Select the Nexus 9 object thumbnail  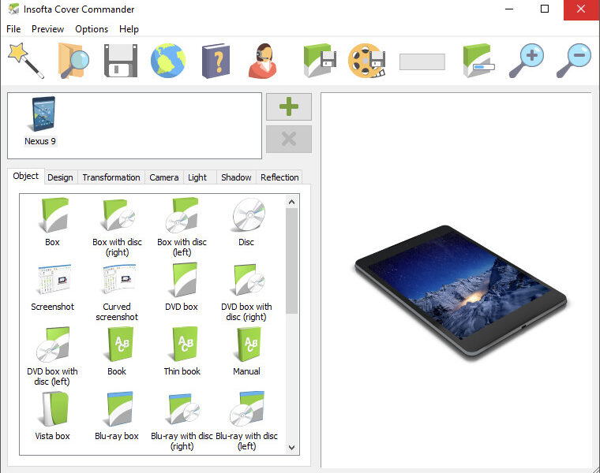(x=40, y=121)
